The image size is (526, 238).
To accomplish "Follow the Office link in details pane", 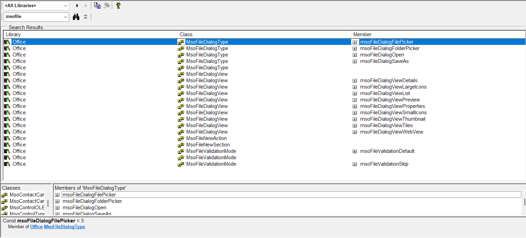I will tap(36, 227).
